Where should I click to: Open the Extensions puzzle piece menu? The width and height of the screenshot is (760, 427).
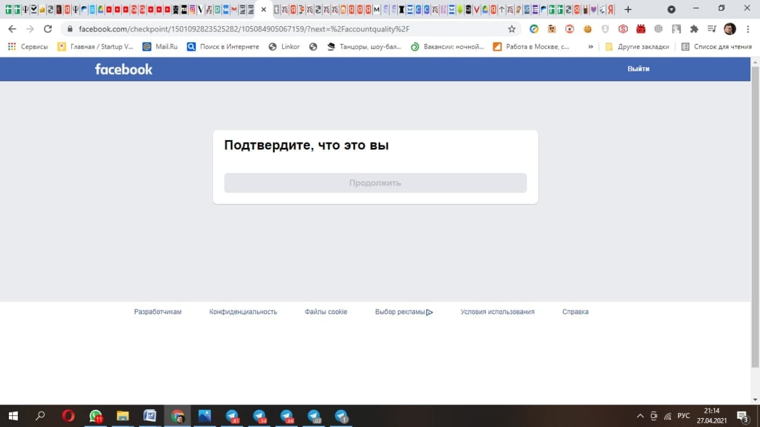(x=694, y=29)
